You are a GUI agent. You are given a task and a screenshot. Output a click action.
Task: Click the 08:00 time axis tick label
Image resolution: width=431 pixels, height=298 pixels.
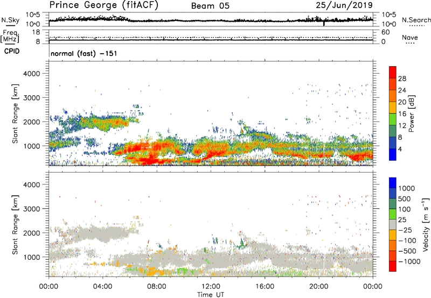click(157, 287)
